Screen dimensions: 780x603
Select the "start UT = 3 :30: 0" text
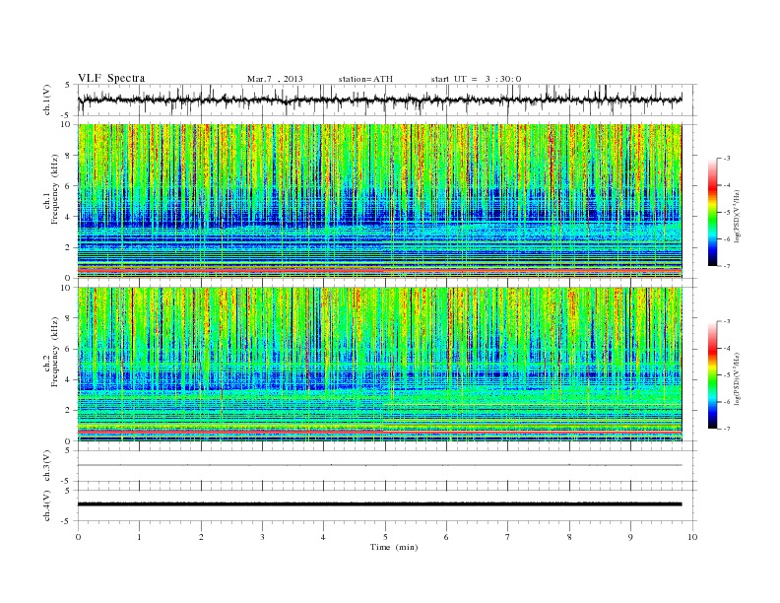click(x=476, y=79)
